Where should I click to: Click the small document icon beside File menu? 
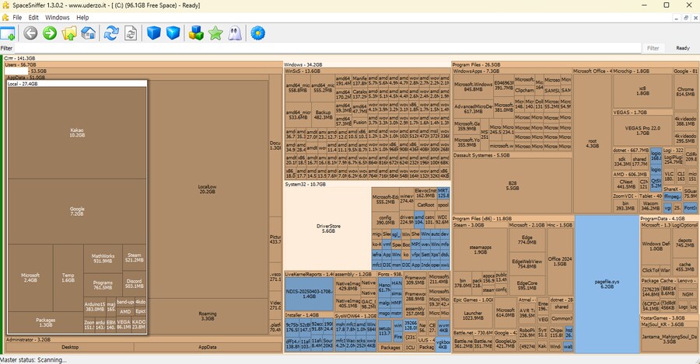point(5,17)
